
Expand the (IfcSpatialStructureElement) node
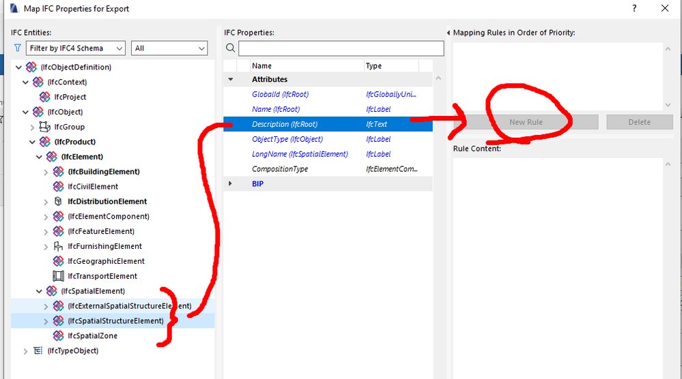coord(46,321)
